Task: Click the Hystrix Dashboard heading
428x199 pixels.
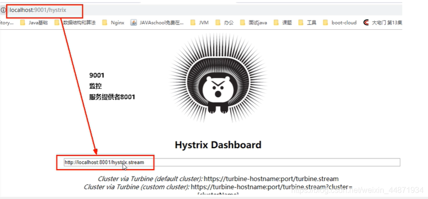Action: click(x=218, y=144)
